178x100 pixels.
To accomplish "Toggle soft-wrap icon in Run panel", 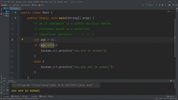I will 8,90.
